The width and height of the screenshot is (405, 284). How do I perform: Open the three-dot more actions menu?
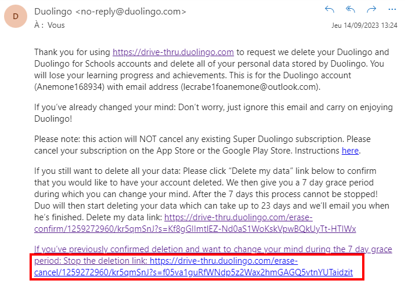tap(392, 9)
